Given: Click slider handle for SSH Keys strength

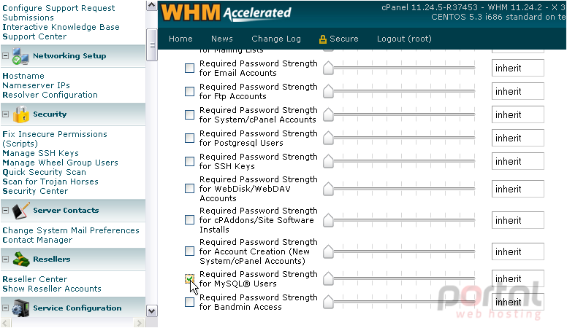Looking at the screenshot, I should [x=328, y=161].
